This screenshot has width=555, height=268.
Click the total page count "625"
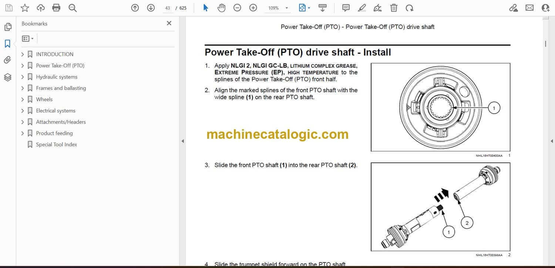[x=183, y=8]
